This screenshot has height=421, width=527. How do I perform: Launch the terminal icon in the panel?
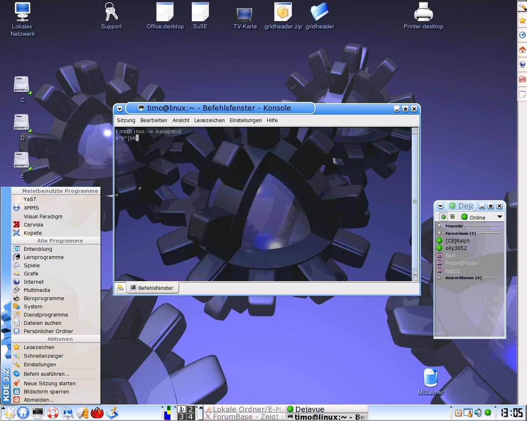click(x=38, y=412)
